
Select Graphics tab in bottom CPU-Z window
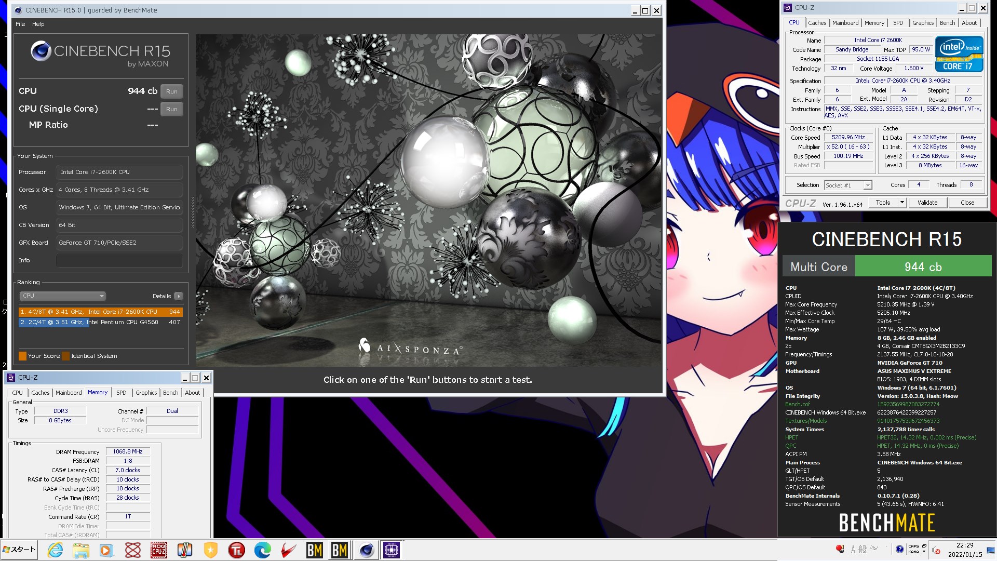(x=146, y=393)
